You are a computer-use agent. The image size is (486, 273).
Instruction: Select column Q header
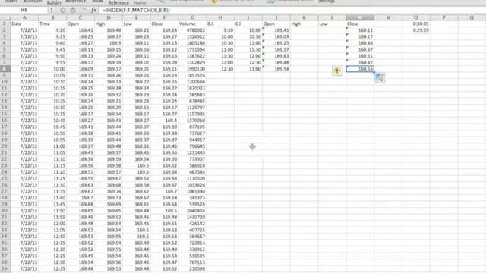[472, 17]
